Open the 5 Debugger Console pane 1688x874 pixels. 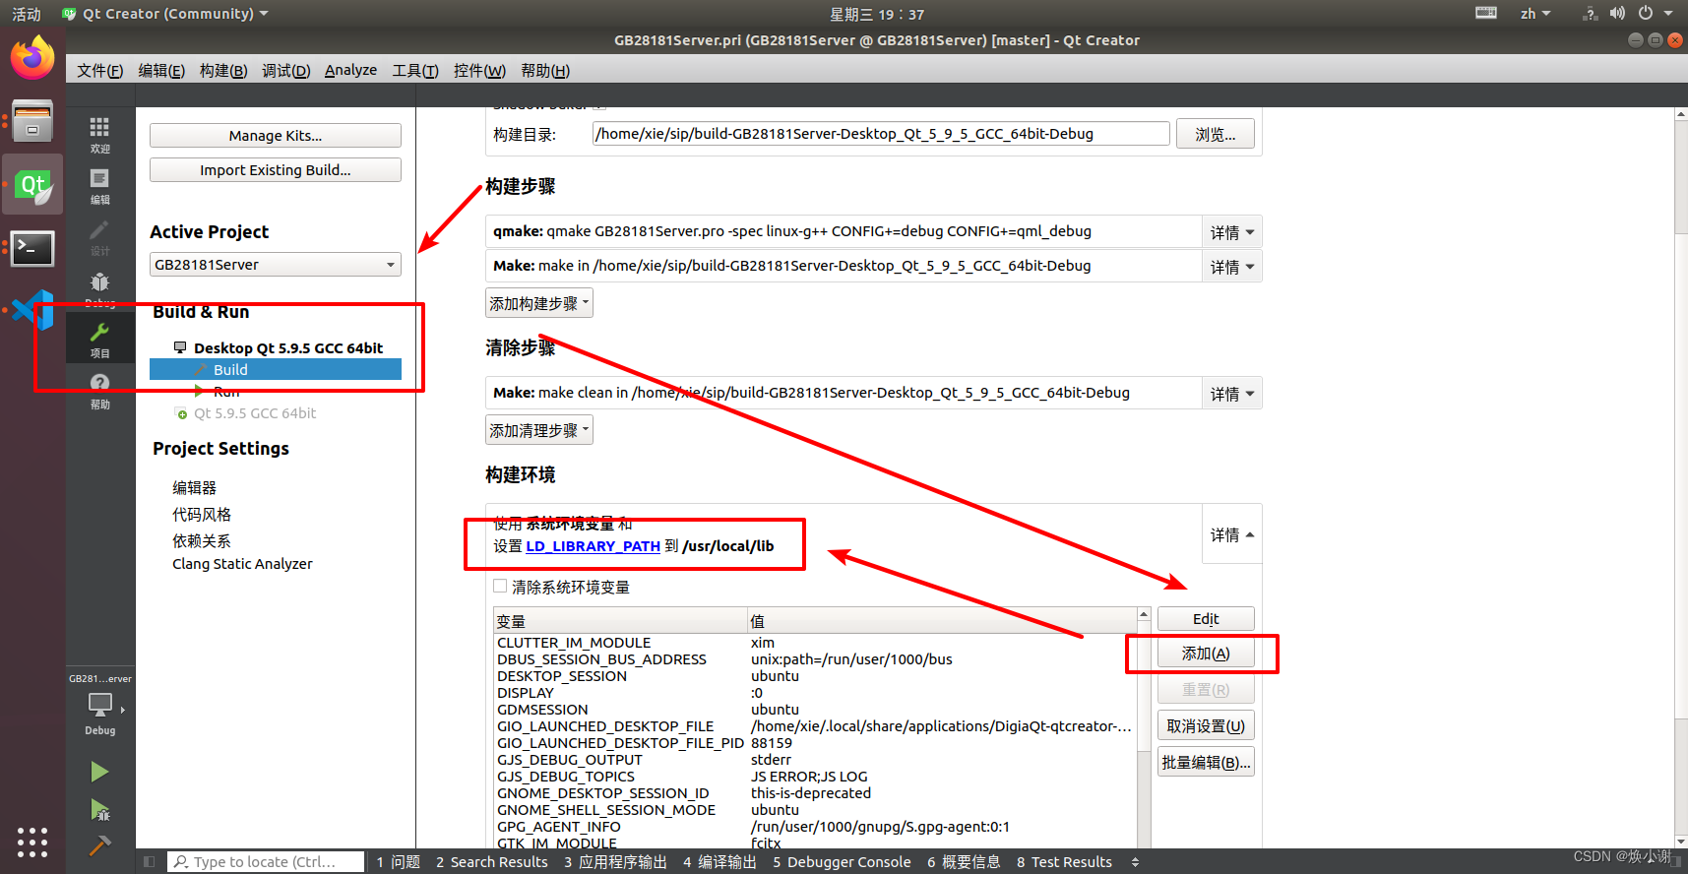(x=843, y=862)
